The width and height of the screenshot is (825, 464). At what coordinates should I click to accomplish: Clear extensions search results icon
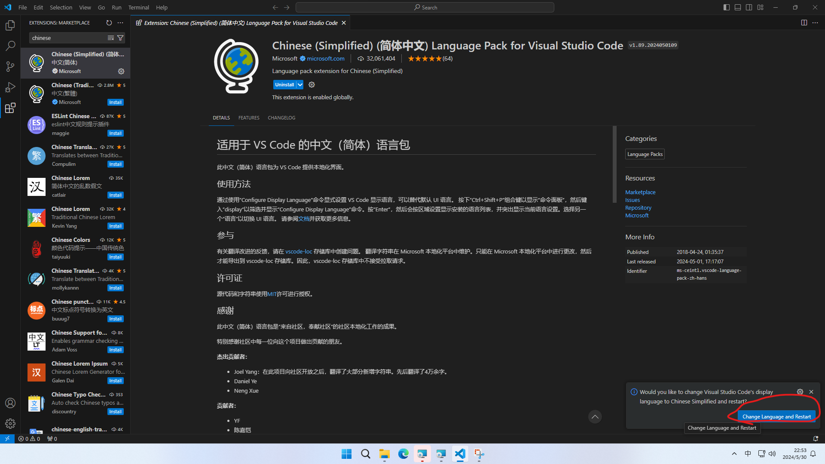point(111,38)
